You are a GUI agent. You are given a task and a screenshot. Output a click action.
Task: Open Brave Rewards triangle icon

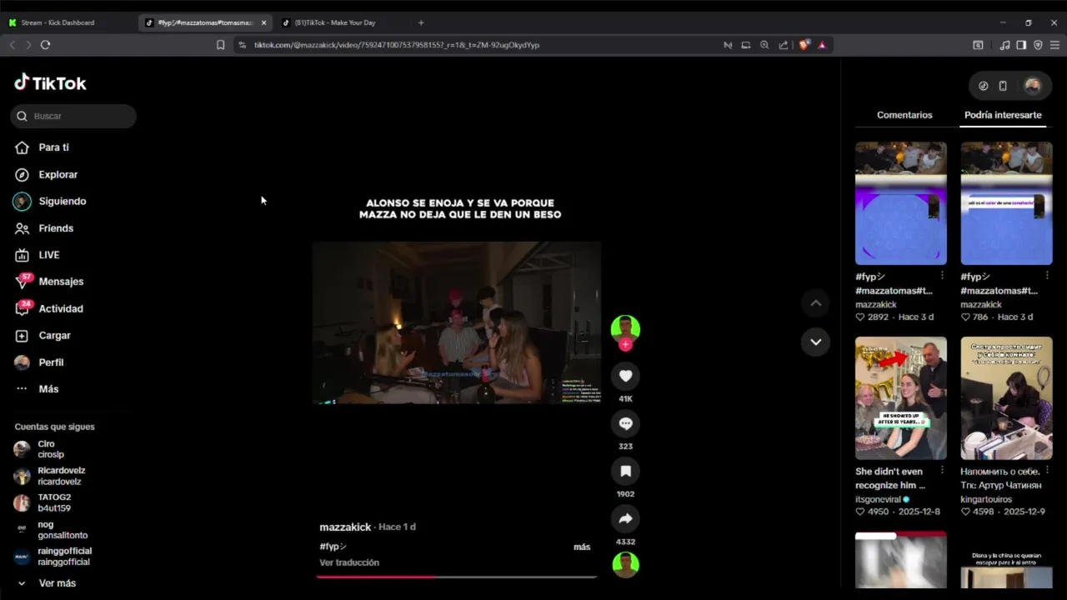(822, 45)
